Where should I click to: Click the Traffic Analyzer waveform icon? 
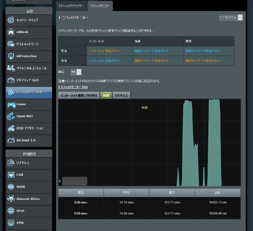pos(11,92)
